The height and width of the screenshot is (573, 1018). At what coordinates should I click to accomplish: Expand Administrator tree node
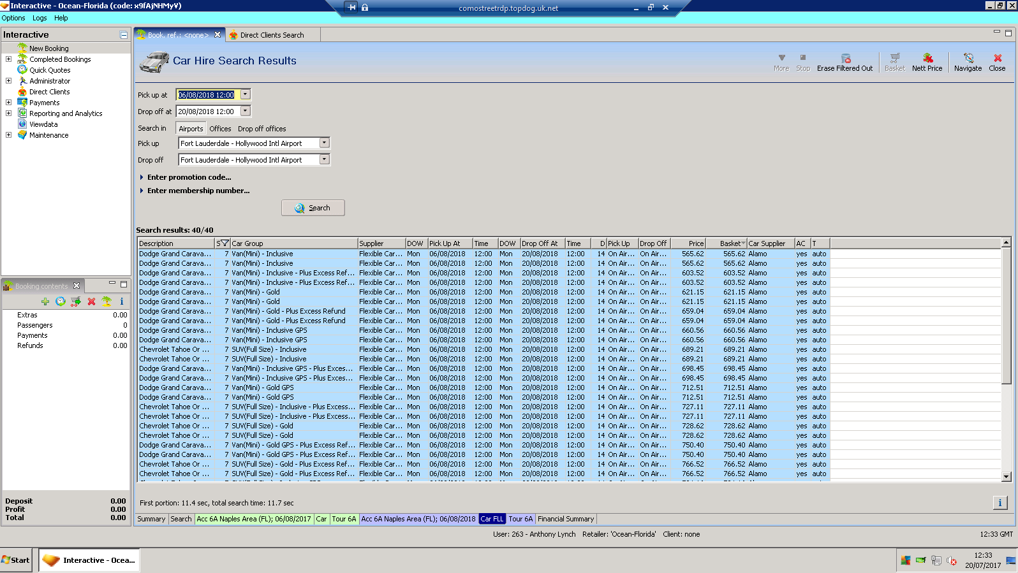click(8, 80)
